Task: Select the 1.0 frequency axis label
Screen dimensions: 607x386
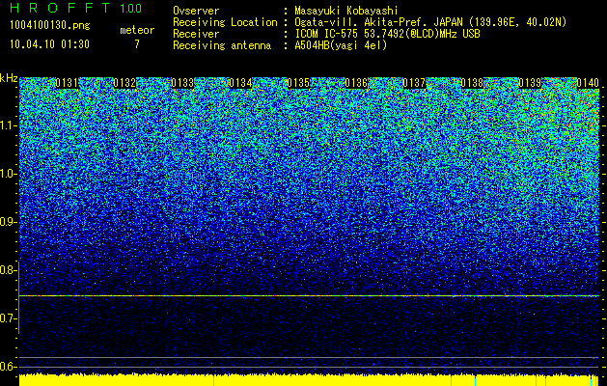Action: coord(8,174)
